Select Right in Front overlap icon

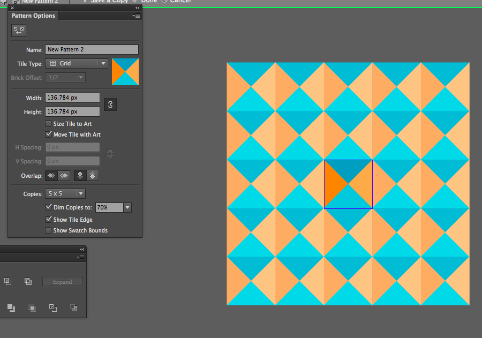64,176
